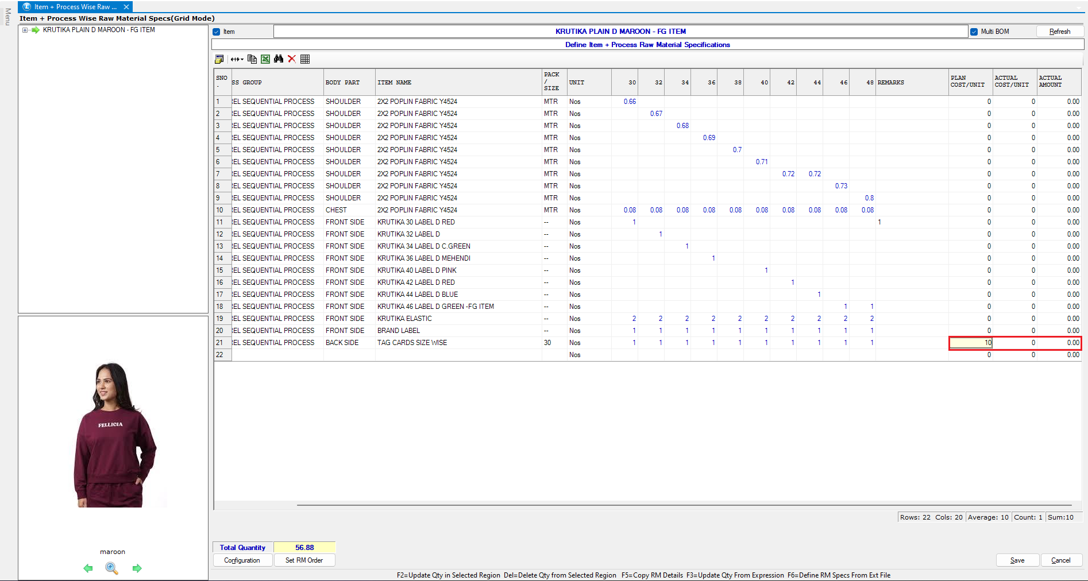This screenshot has height=581, width=1088.
Task: Click the Set RM Order button
Action: tap(304, 560)
